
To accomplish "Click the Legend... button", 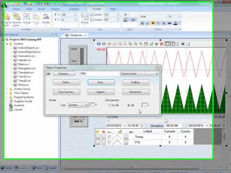I will [101, 92].
